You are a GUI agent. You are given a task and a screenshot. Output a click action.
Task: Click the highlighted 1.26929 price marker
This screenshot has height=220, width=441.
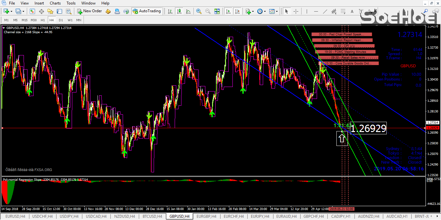click(x=368, y=128)
